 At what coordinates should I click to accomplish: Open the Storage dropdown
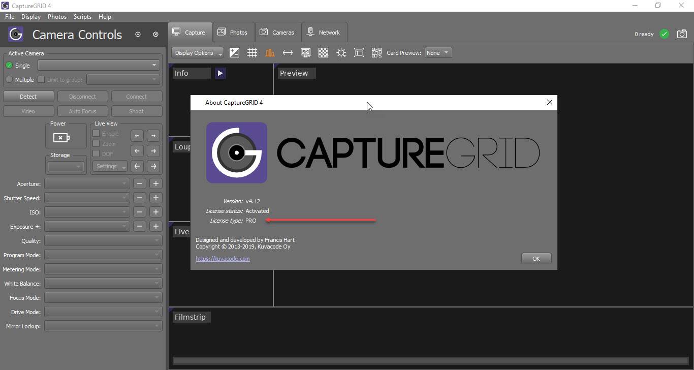[66, 166]
